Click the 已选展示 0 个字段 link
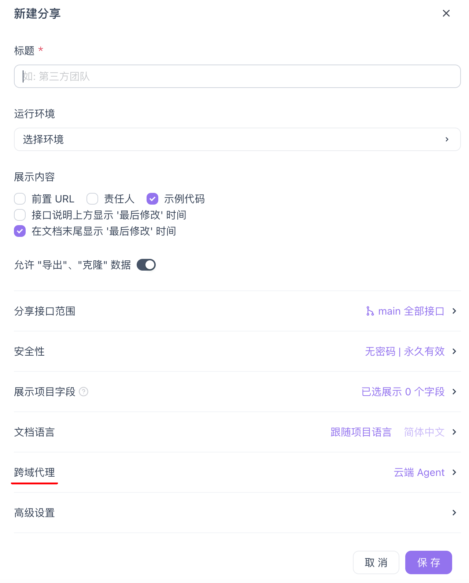The width and height of the screenshot is (469, 583). pyautogui.click(x=403, y=392)
